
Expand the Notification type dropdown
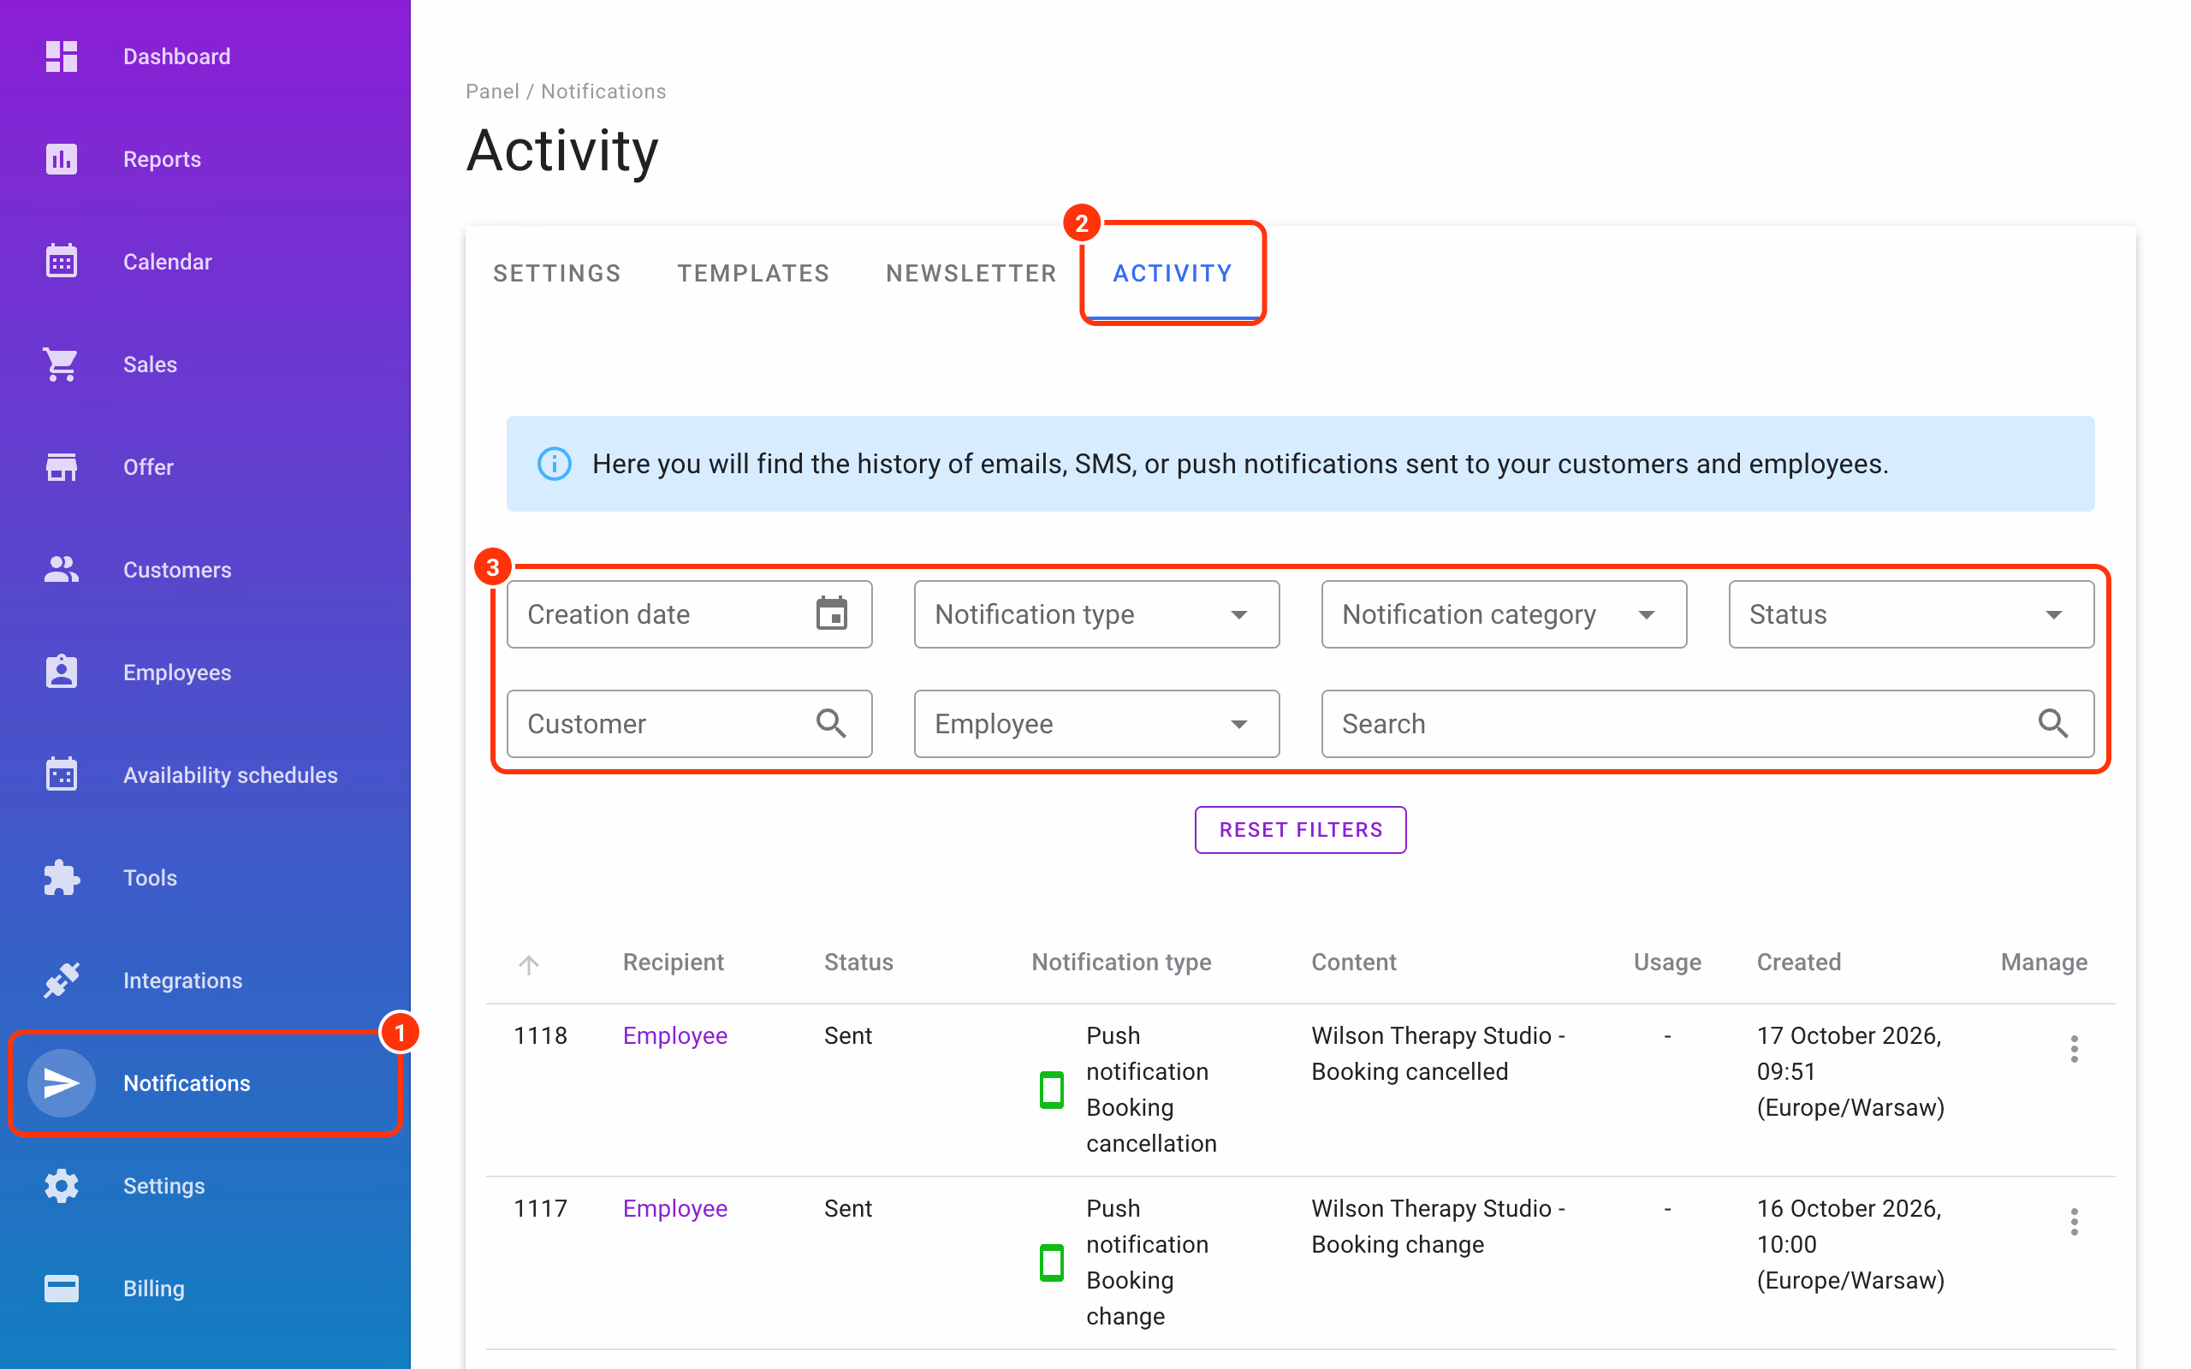(1096, 613)
